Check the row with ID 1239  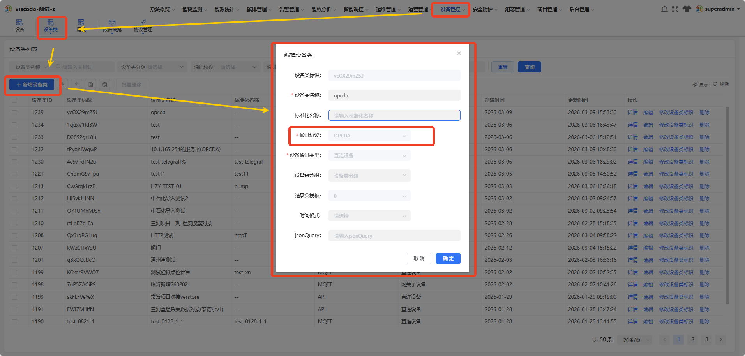tap(15, 113)
